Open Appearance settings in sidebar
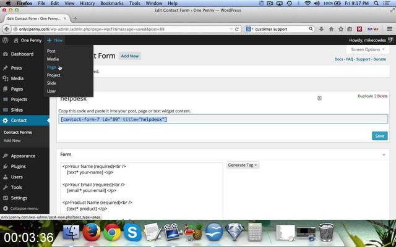396x247 pixels. 23,156
